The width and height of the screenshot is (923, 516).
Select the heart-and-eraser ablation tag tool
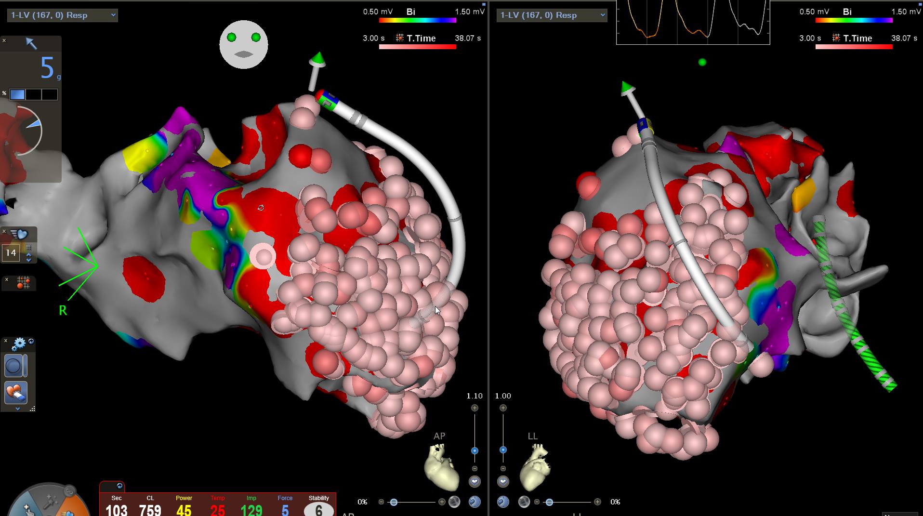pyautogui.click(x=17, y=392)
